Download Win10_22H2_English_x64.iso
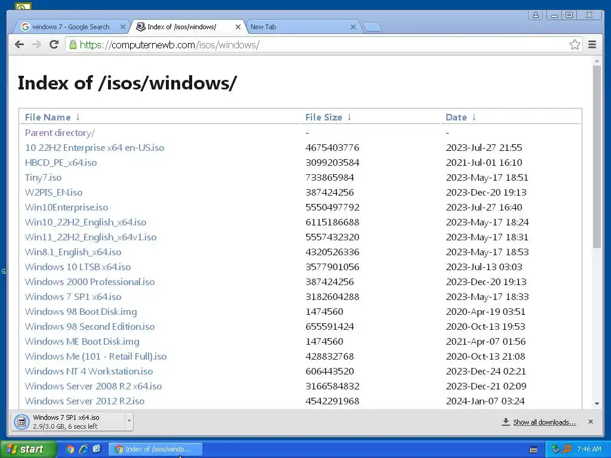This screenshot has width=611, height=458. click(x=86, y=222)
